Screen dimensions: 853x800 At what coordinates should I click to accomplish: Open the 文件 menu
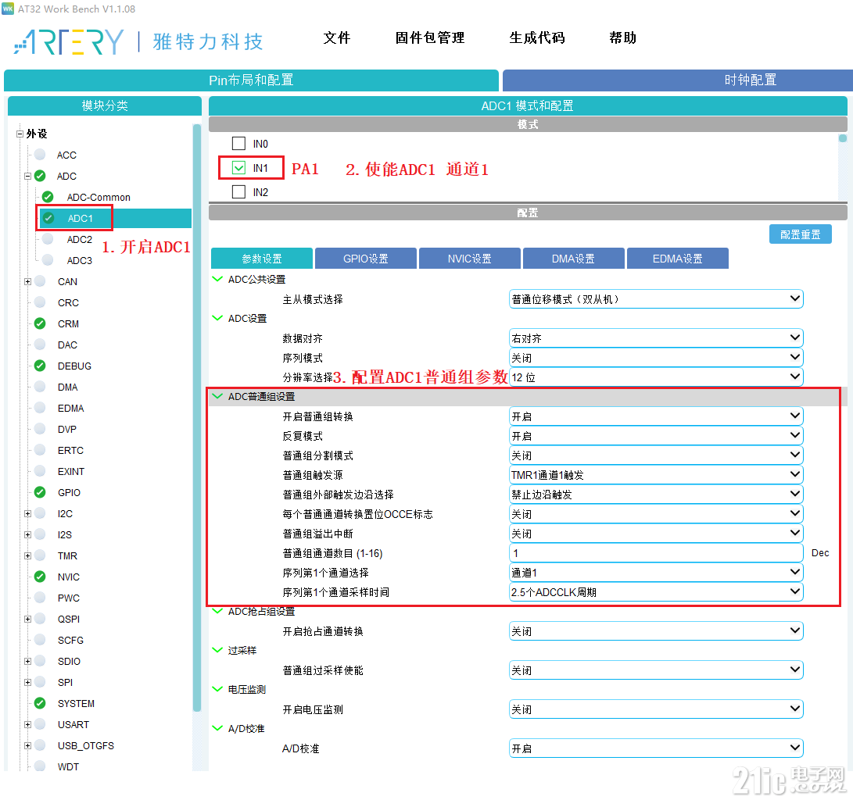[337, 37]
